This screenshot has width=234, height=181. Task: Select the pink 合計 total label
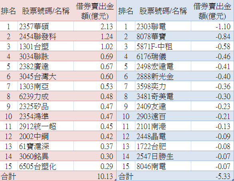pos(8,176)
